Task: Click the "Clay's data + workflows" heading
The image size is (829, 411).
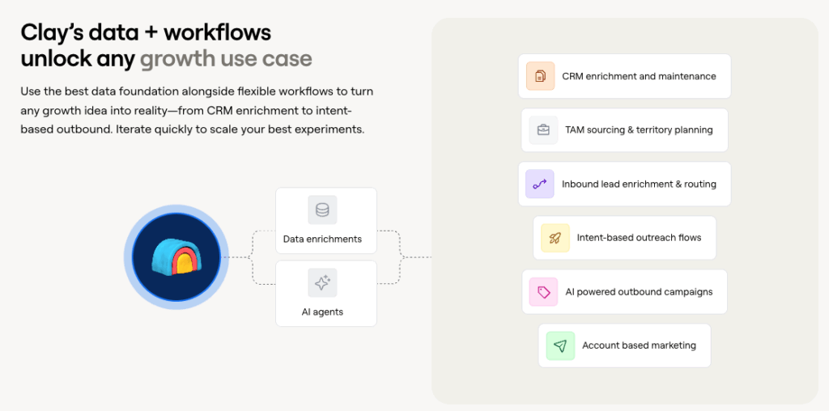Action: pos(146,32)
